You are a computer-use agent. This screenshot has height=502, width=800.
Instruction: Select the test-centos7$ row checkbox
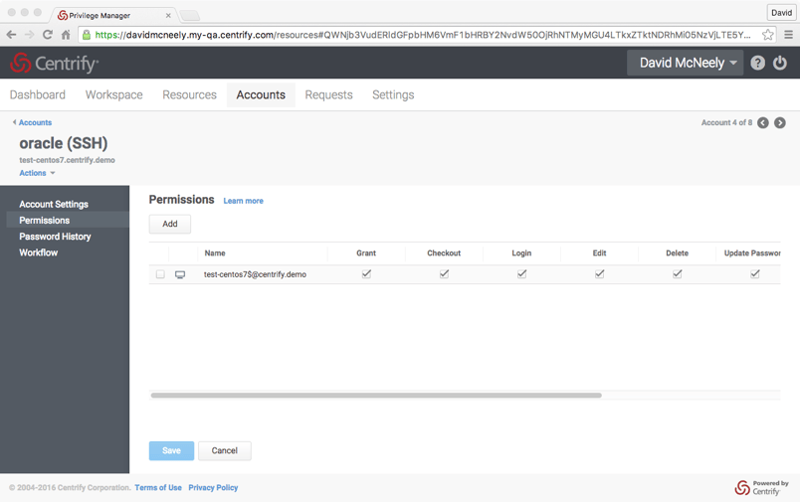coord(160,274)
